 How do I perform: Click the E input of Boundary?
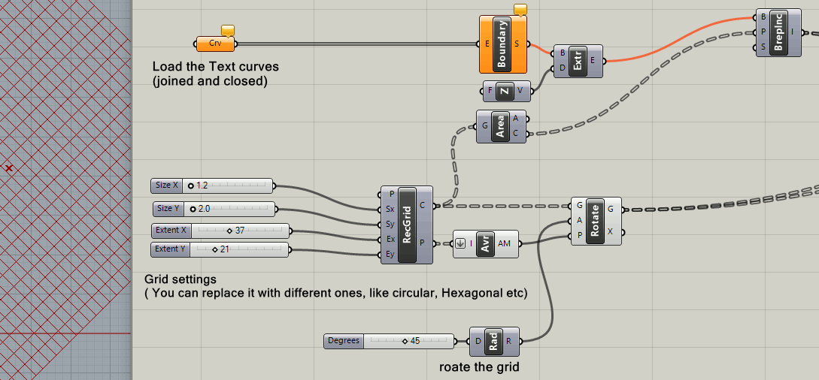click(x=487, y=44)
